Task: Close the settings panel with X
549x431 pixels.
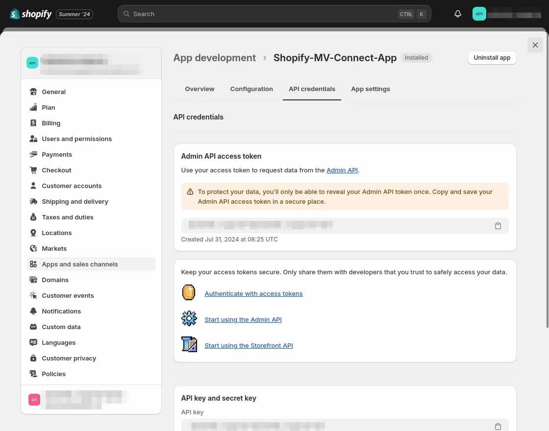Action: (x=535, y=45)
